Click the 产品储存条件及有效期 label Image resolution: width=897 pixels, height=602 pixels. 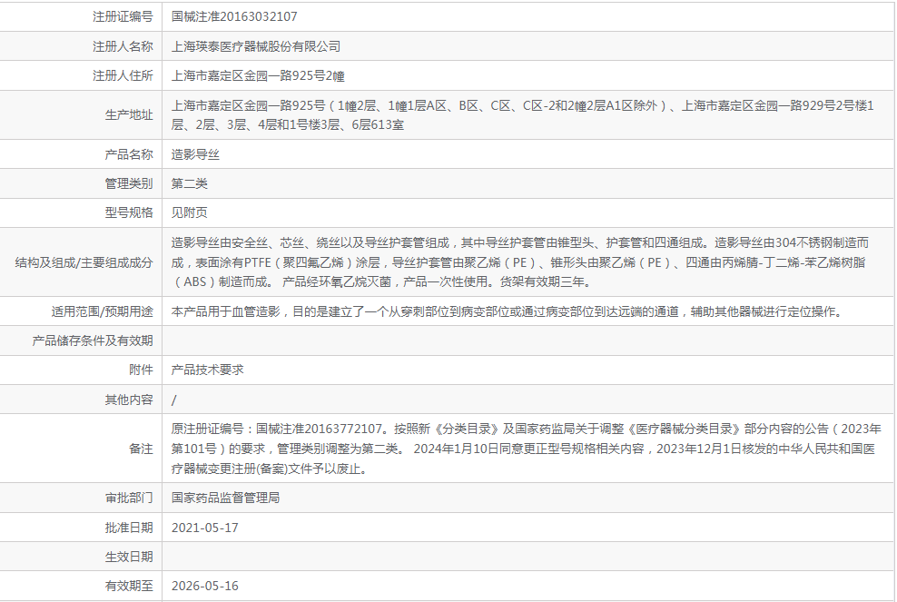(93, 341)
